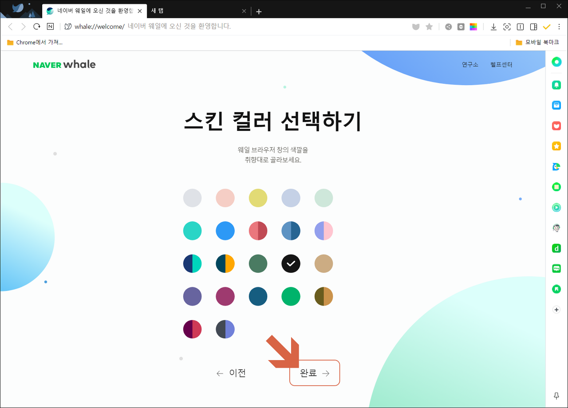Image resolution: width=568 pixels, height=408 pixels.
Task: Click the address bar showing whale://welcome/
Action: [235, 27]
